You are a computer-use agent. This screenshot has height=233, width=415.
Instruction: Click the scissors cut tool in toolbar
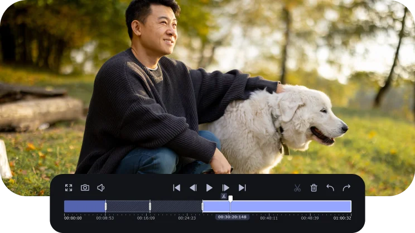[297, 188]
